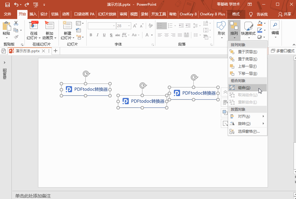The width and height of the screenshot is (296, 199).
Task: Click the shape outline pen color
Action: (260, 30)
